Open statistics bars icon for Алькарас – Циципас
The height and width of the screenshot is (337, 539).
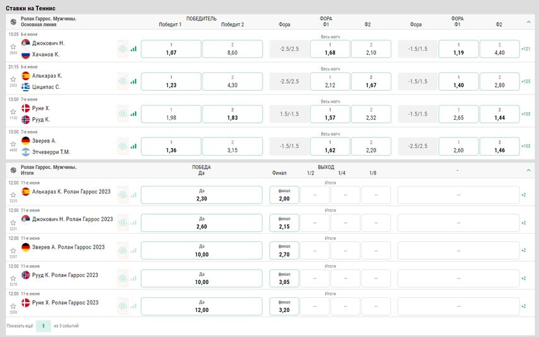coord(133,81)
